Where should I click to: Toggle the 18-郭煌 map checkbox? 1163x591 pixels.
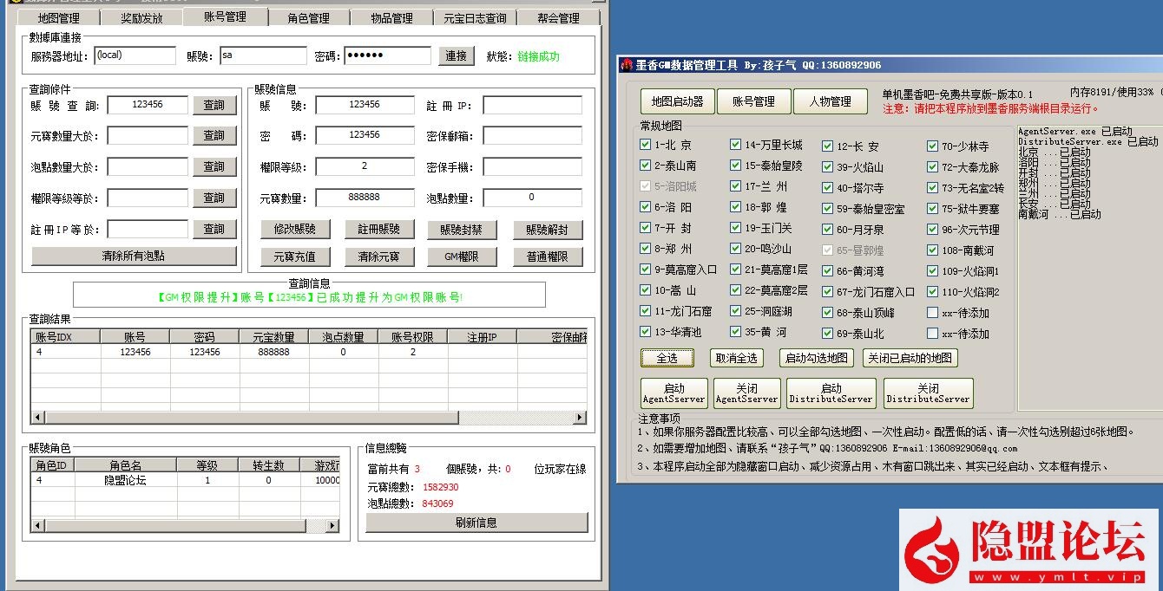coord(736,207)
